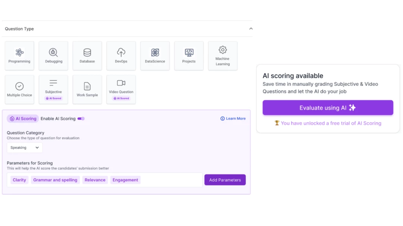Select the Work Sample document icon
The height and width of the screenshot is (226, 403).
87,86
